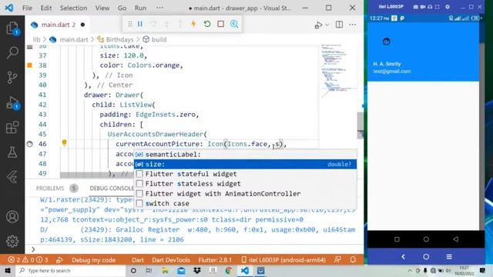Open Dart DevTools from status bar

pos(171,260)
